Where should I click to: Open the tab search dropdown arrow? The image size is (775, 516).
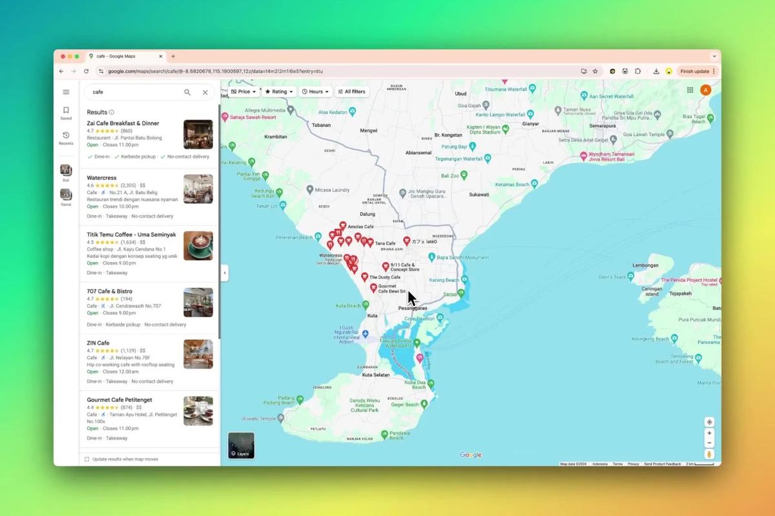point(714,56)
